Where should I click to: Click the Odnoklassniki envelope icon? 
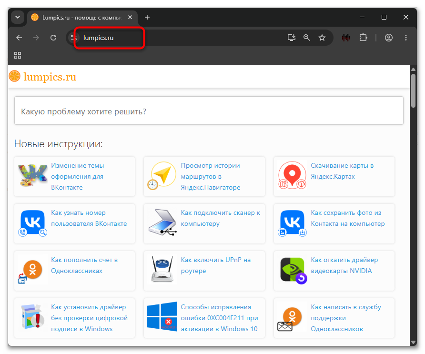coord(290,319)
